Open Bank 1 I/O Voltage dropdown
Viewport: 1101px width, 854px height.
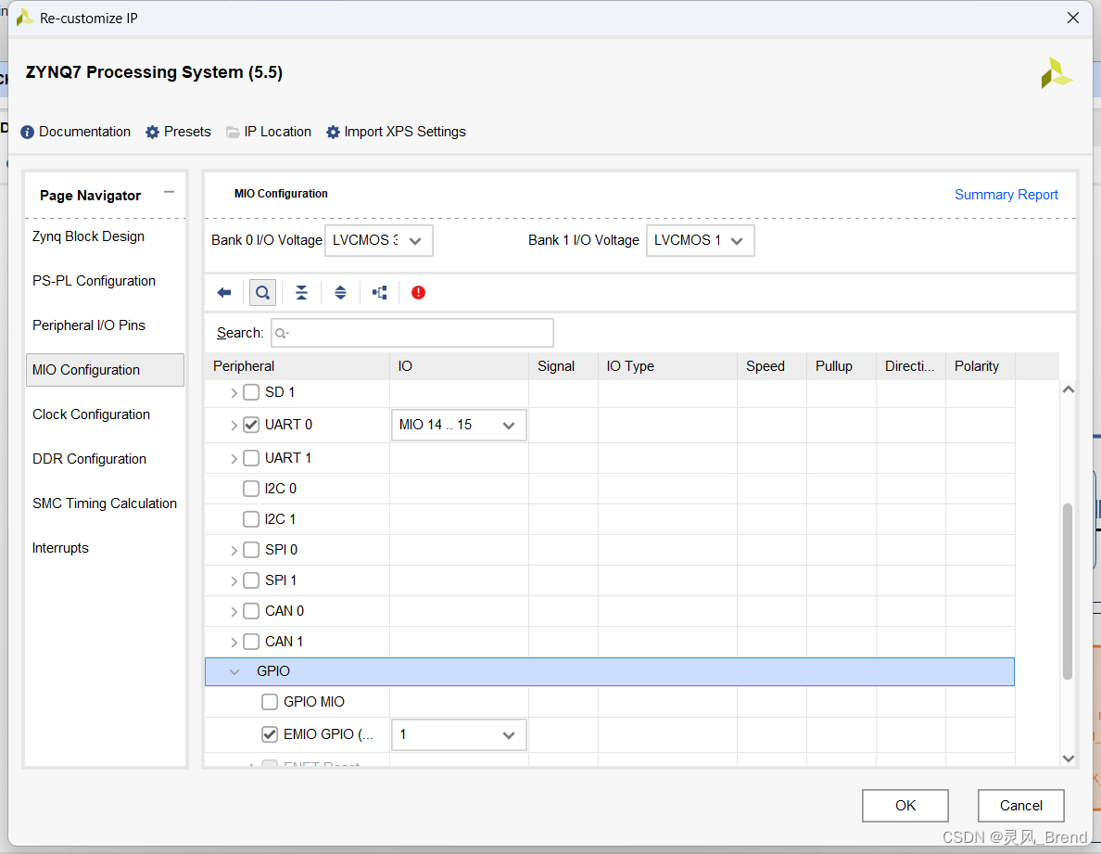coord(700,240)
